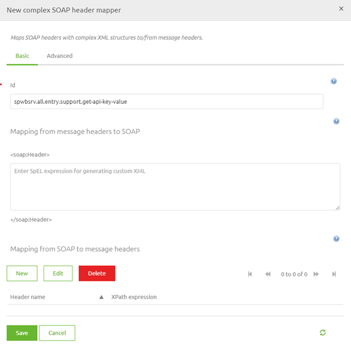Close the New complex SOAP header mapper dialog
This screenshot has width=351, height=347.
click(341, 9)
